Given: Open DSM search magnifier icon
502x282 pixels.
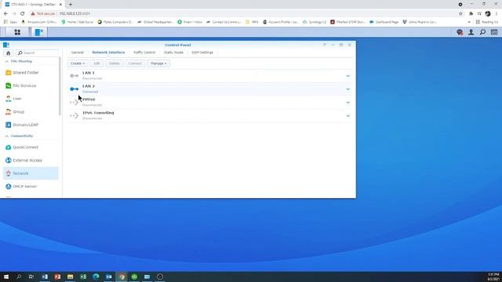Looking at the screenshot, I should tap(482, 32).
